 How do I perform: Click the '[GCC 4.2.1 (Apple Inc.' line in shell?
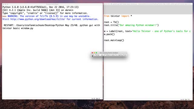pos(38,10)
